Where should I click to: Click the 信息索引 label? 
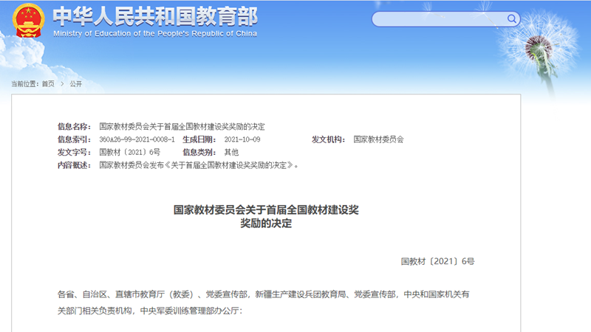pyautogui.click(x=74, y=139)
